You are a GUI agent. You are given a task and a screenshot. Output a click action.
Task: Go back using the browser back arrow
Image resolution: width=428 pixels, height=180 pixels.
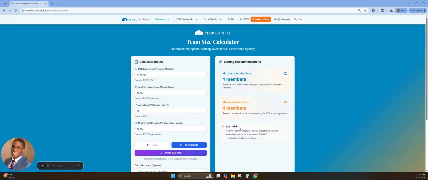tap(4, 10)
